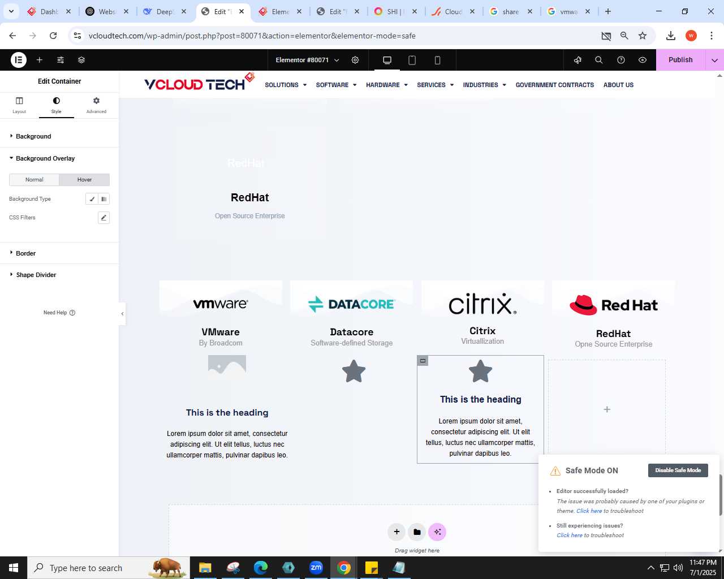Click the Publish button
Viewport: 724px width, 579px height.
680,60
